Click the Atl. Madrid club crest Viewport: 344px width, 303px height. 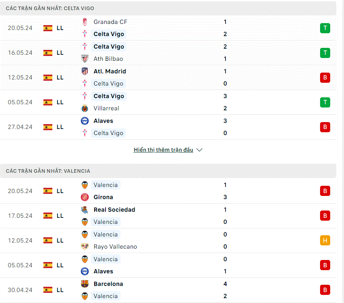tap(85, 71)
